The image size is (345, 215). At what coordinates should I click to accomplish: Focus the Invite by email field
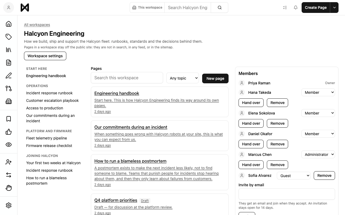[x=287, y=194]
